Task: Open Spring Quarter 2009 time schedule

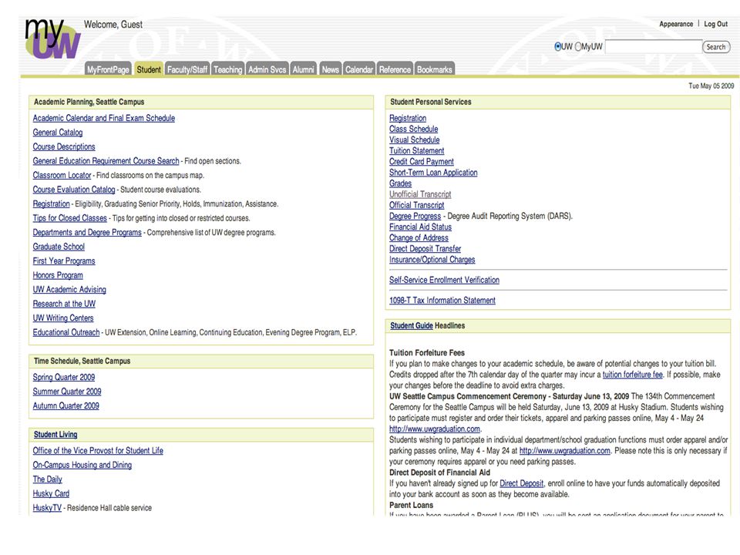Action: (64, 377)
